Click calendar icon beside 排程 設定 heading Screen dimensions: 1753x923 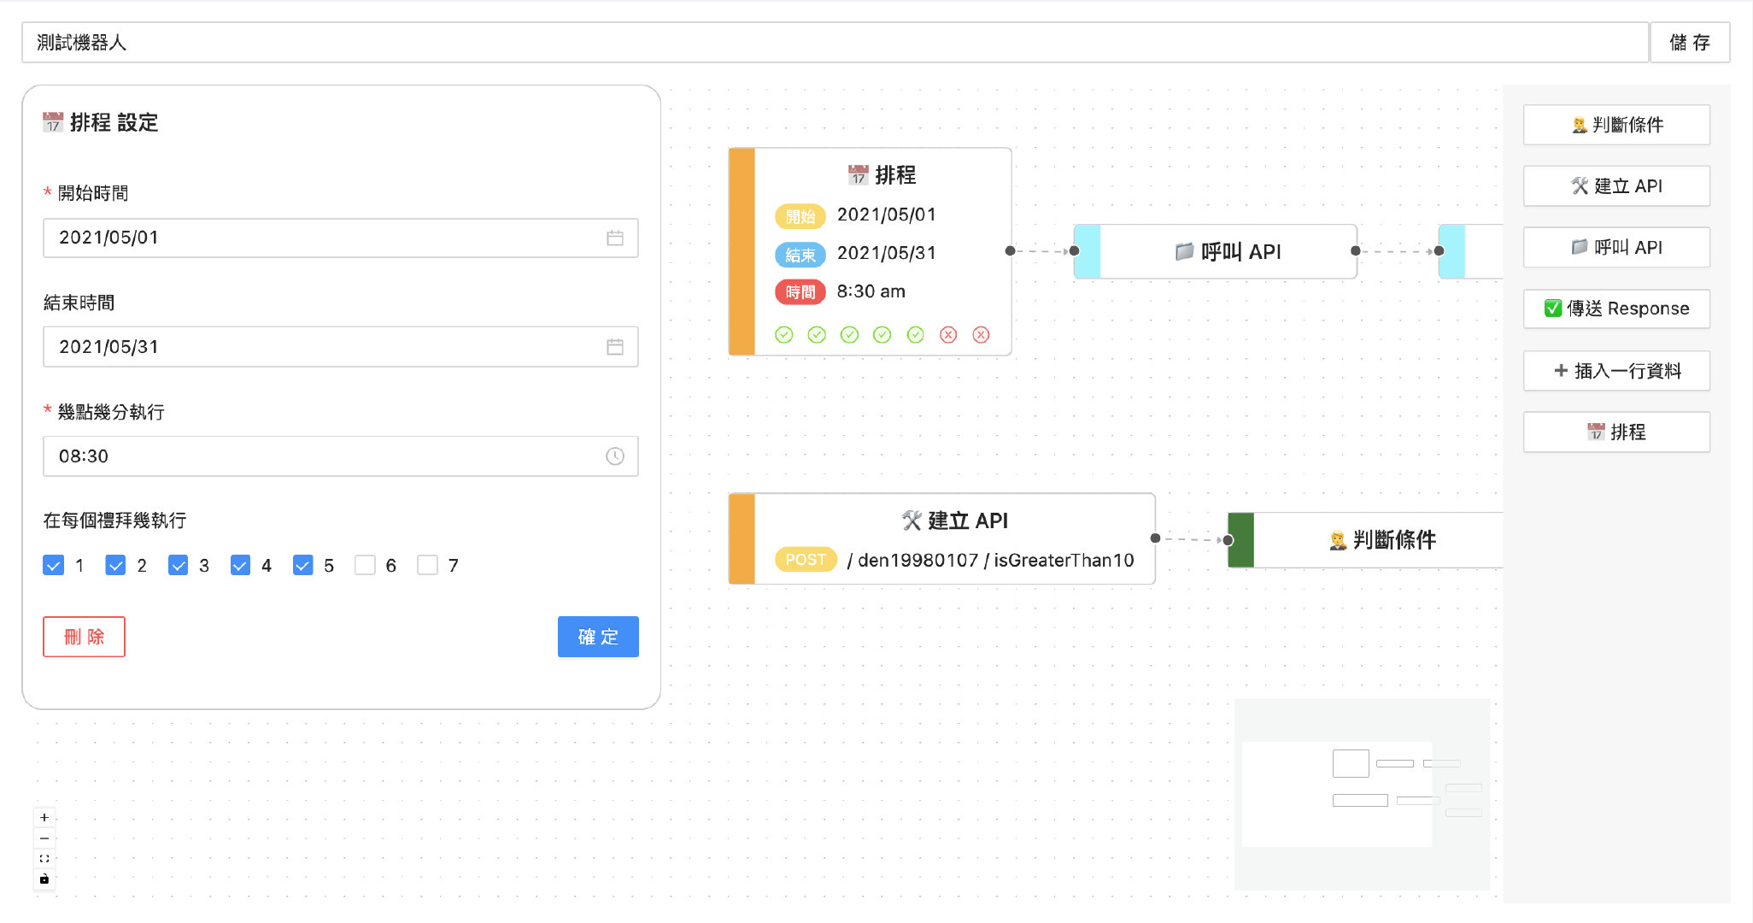click(x=53, y=122)
